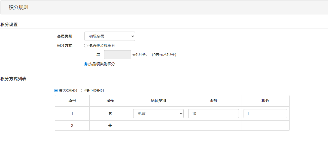The width and height of the screenshot is (328, 153).
Task: Click the 积分方式列表 section heading
Action: coord(13,79)
